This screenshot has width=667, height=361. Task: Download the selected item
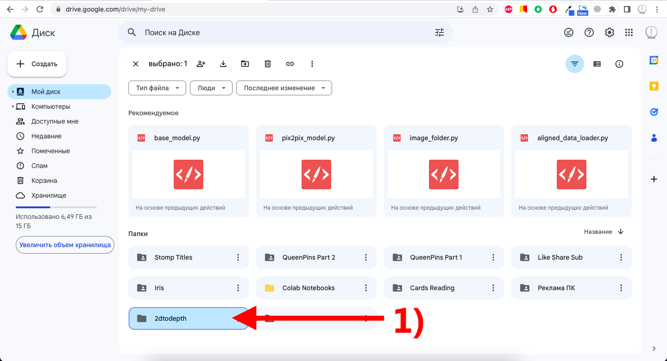[223, 64]
